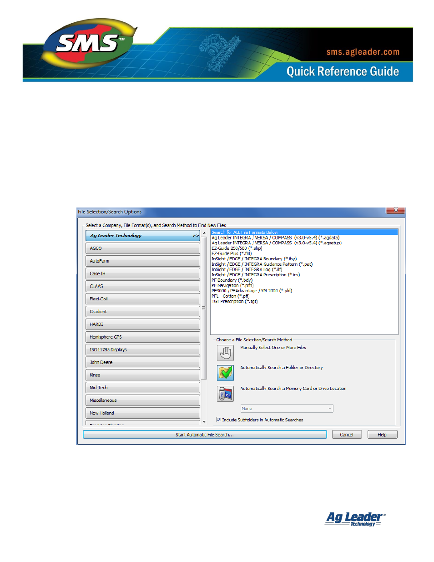Pick the Kinze company button
The width and height of the screenshot is (434, 562).
(x=143, y=375)
